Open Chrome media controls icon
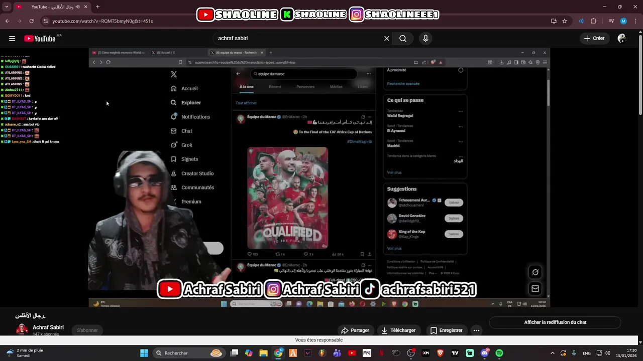The height and width of the screenshot is (361, 643). [x=611, y=21]
